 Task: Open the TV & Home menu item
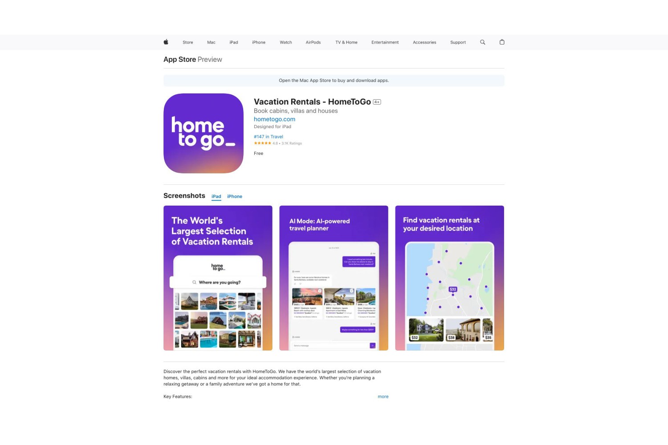coord(346,42)
